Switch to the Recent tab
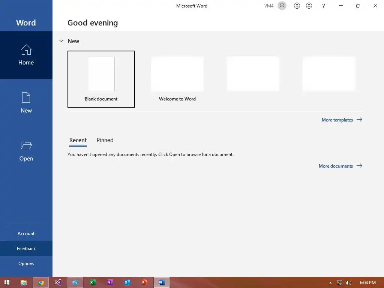Screen dimensions: 384x288 (78, 140)
